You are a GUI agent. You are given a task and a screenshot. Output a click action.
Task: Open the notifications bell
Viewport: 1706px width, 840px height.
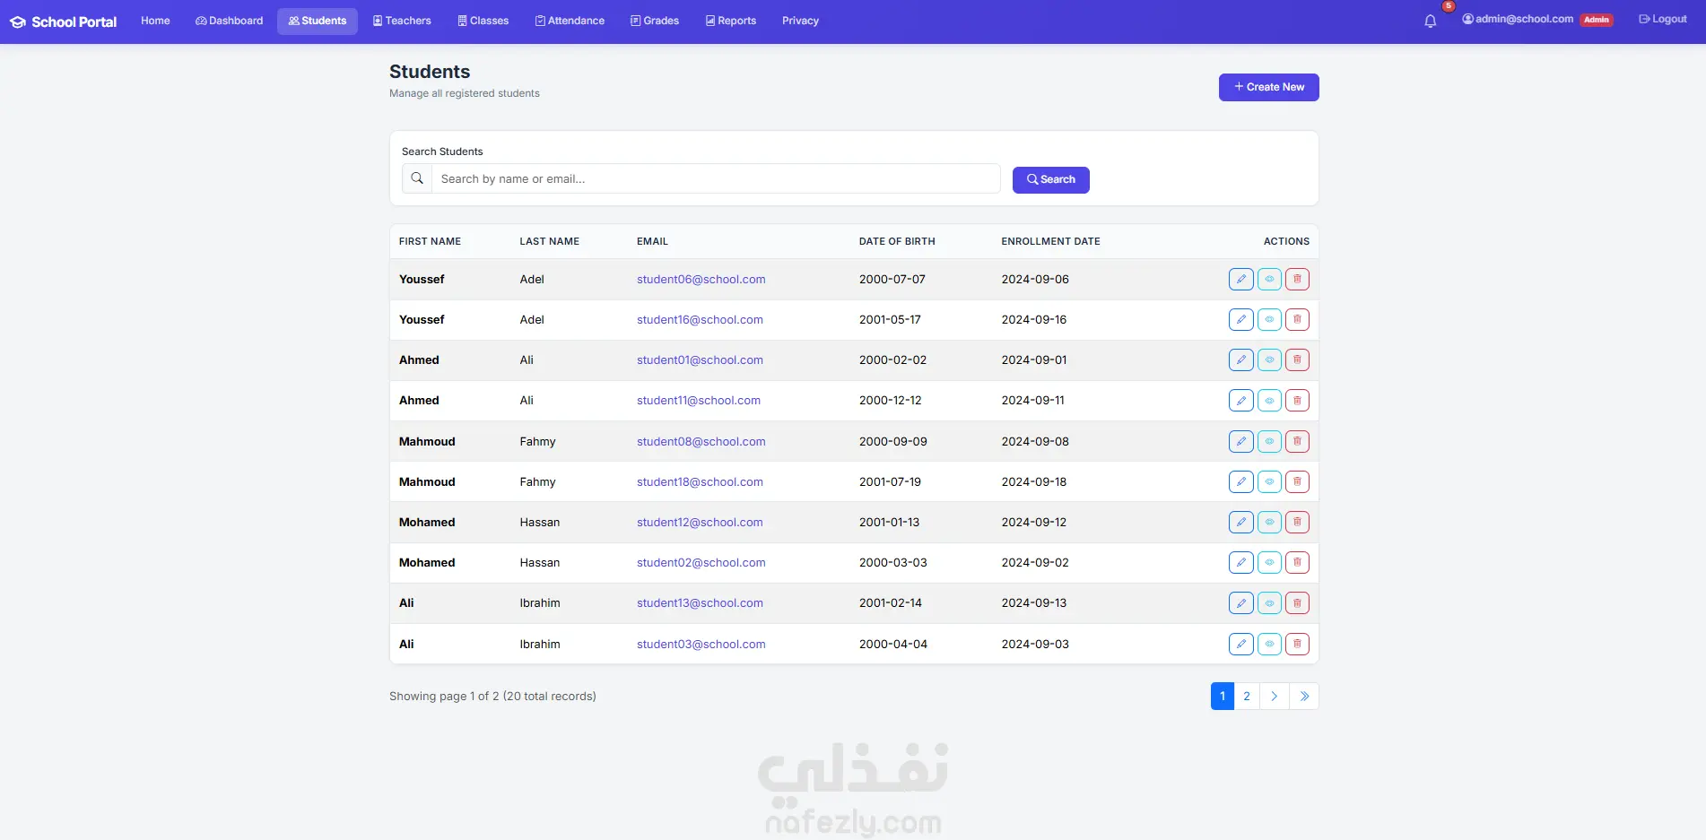[1430, 21]
